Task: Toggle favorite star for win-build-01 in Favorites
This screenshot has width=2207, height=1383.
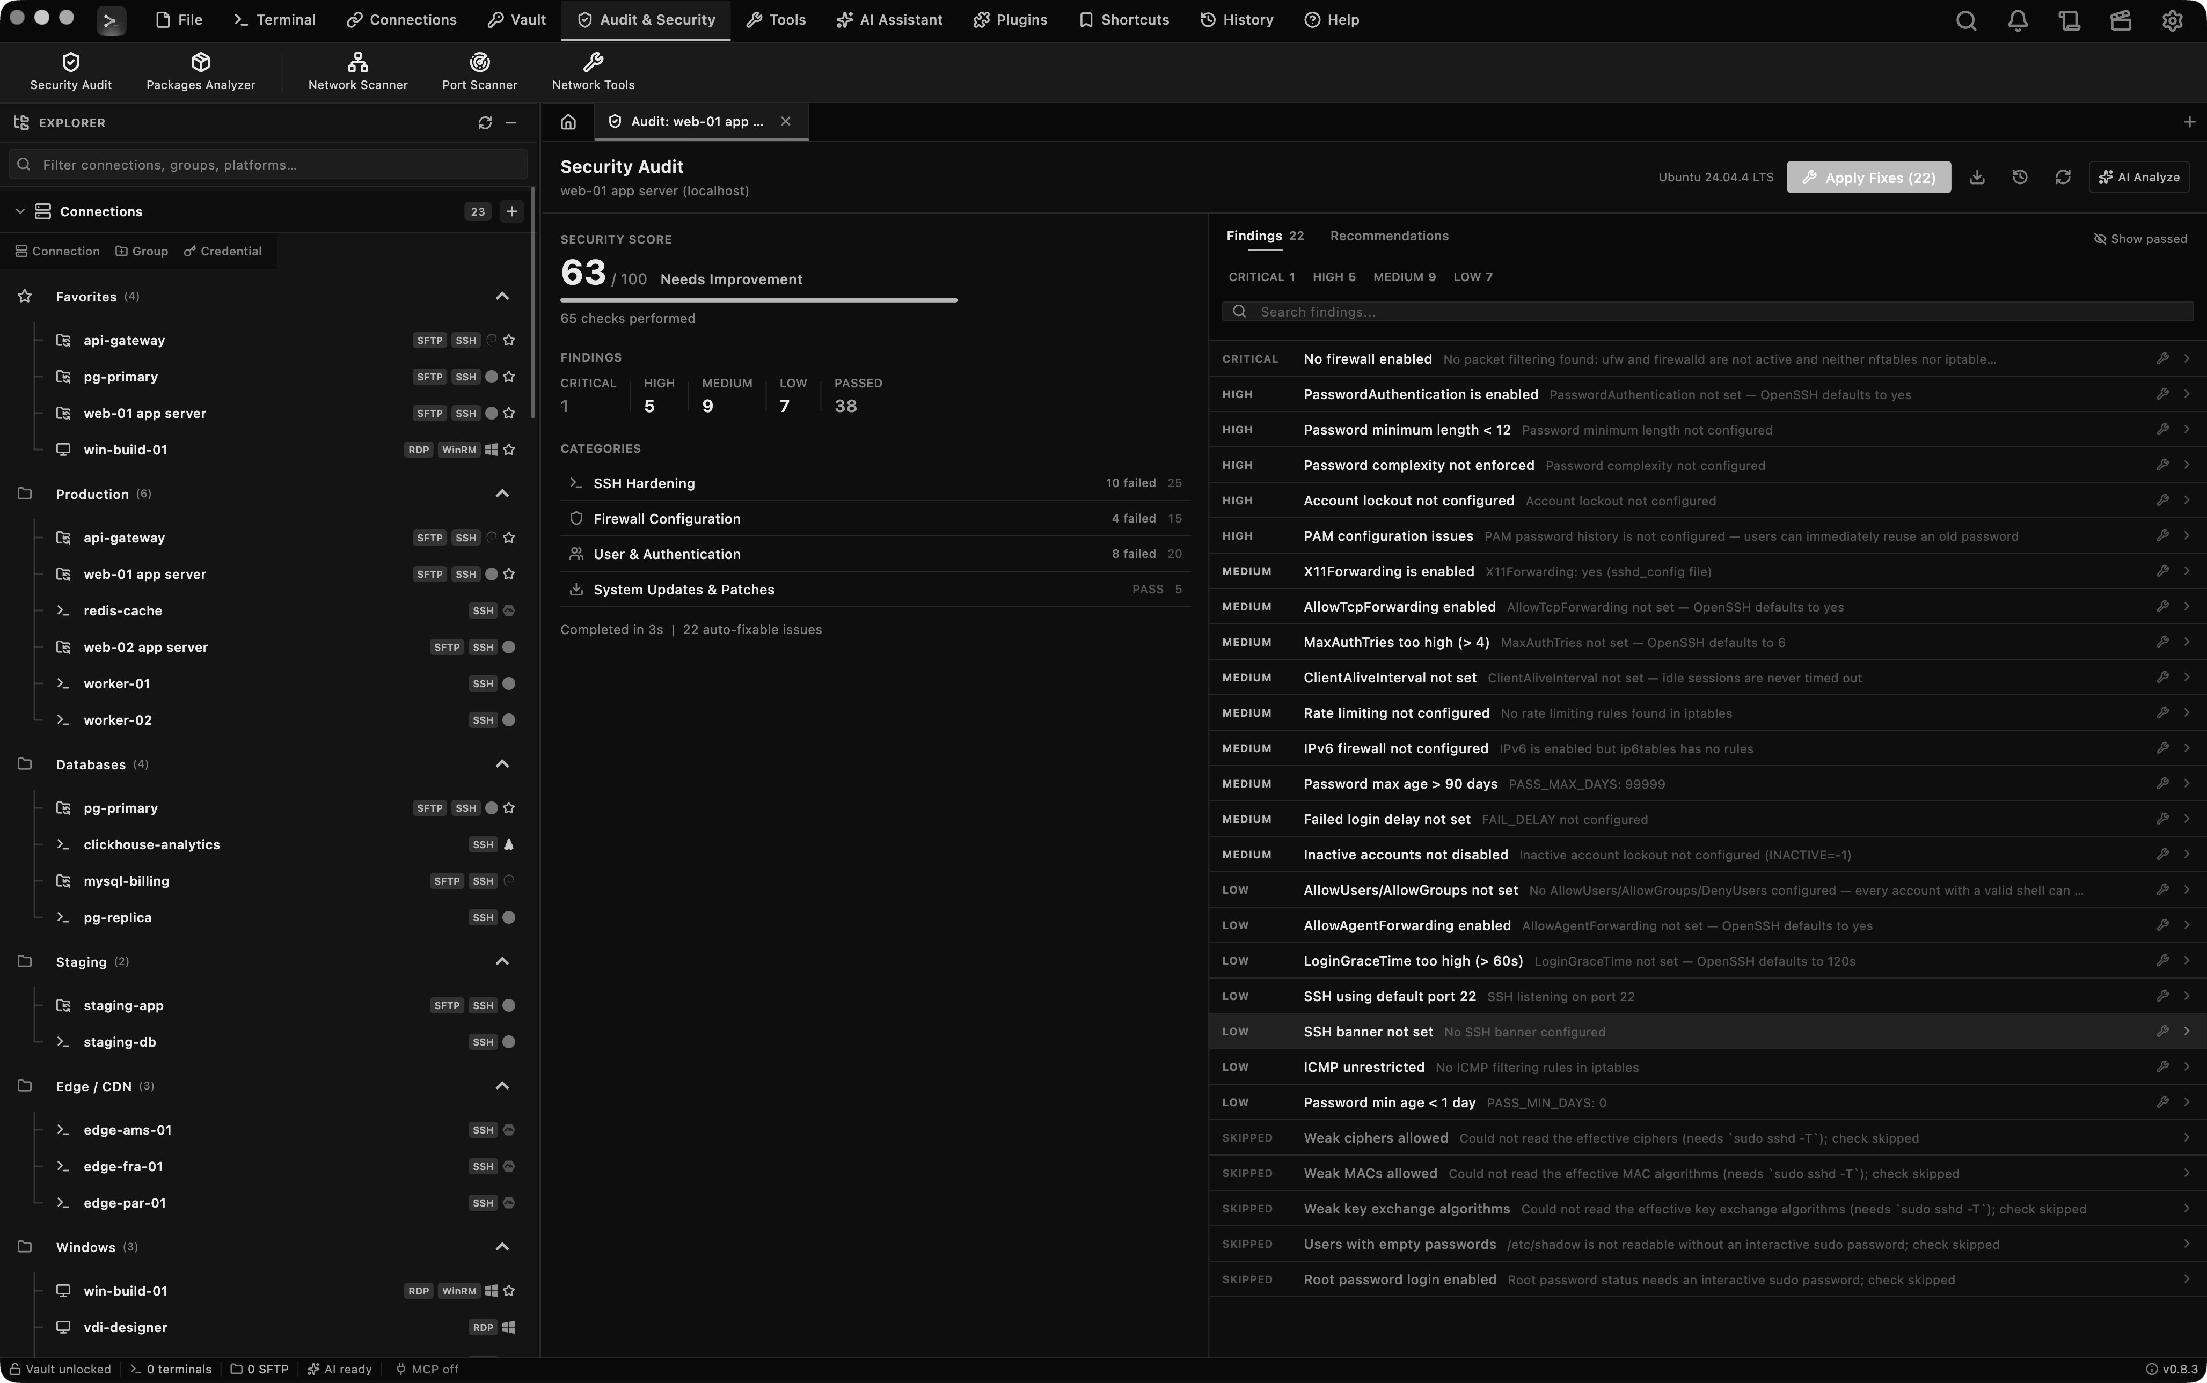Action: click(x=509, y=450)
